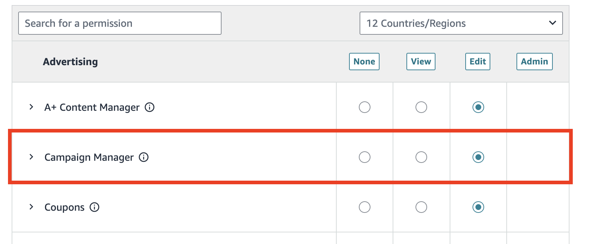The height and width of the screenshot is (244, 608).
Task: Select None for A+ Content Manager
Action: (364, 107)
